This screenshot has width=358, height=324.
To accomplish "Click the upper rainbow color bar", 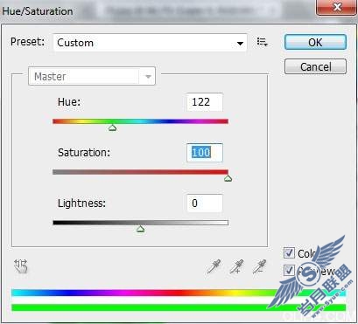I will click(x=179, y=293).
